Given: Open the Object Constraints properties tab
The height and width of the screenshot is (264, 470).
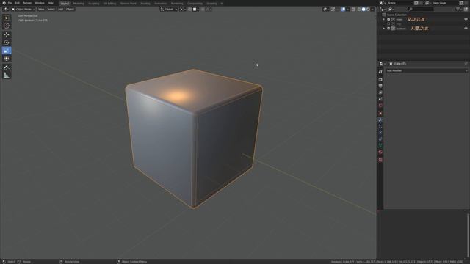Looking at the screenshot, I should [x=380, y=139].
